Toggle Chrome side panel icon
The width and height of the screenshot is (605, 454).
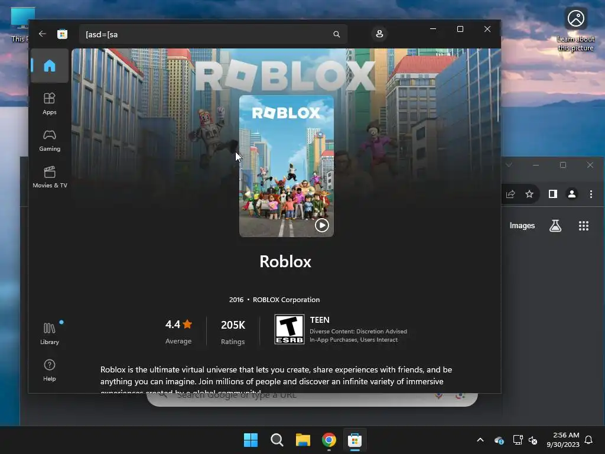(x=553, y=194)
